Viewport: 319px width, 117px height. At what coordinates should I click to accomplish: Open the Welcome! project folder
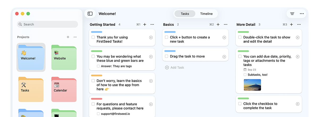[31, 57]
